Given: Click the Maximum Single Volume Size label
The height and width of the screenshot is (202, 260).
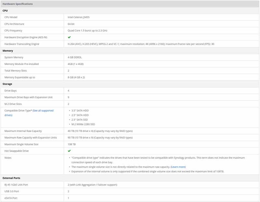Looking at the screenshot, I should (21, 144).
